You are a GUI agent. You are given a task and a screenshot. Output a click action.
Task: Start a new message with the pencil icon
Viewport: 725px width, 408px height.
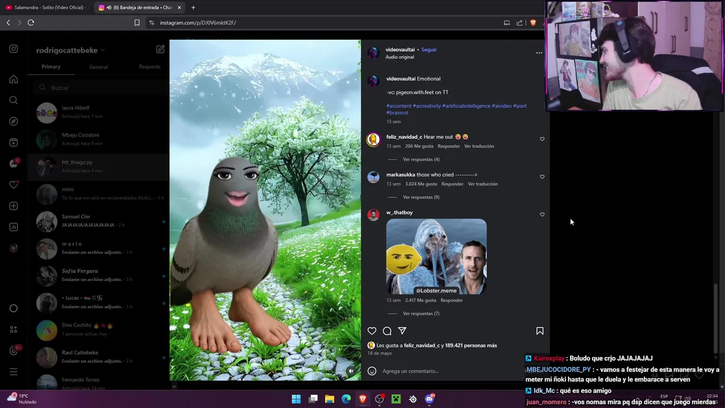(x=160, y=49)
